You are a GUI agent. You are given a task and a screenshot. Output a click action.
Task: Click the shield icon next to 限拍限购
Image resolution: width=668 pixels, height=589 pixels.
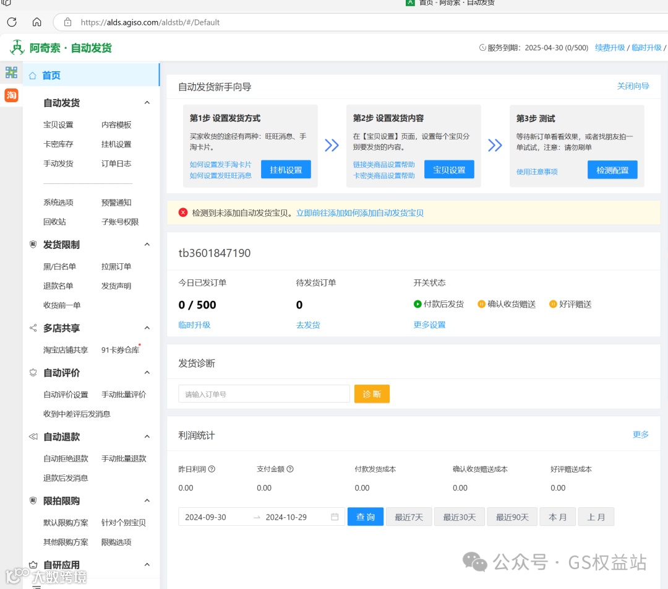33,500
